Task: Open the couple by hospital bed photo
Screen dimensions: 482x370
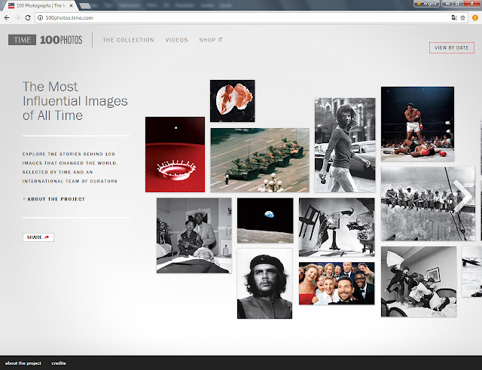Action: tap(194, 235)
